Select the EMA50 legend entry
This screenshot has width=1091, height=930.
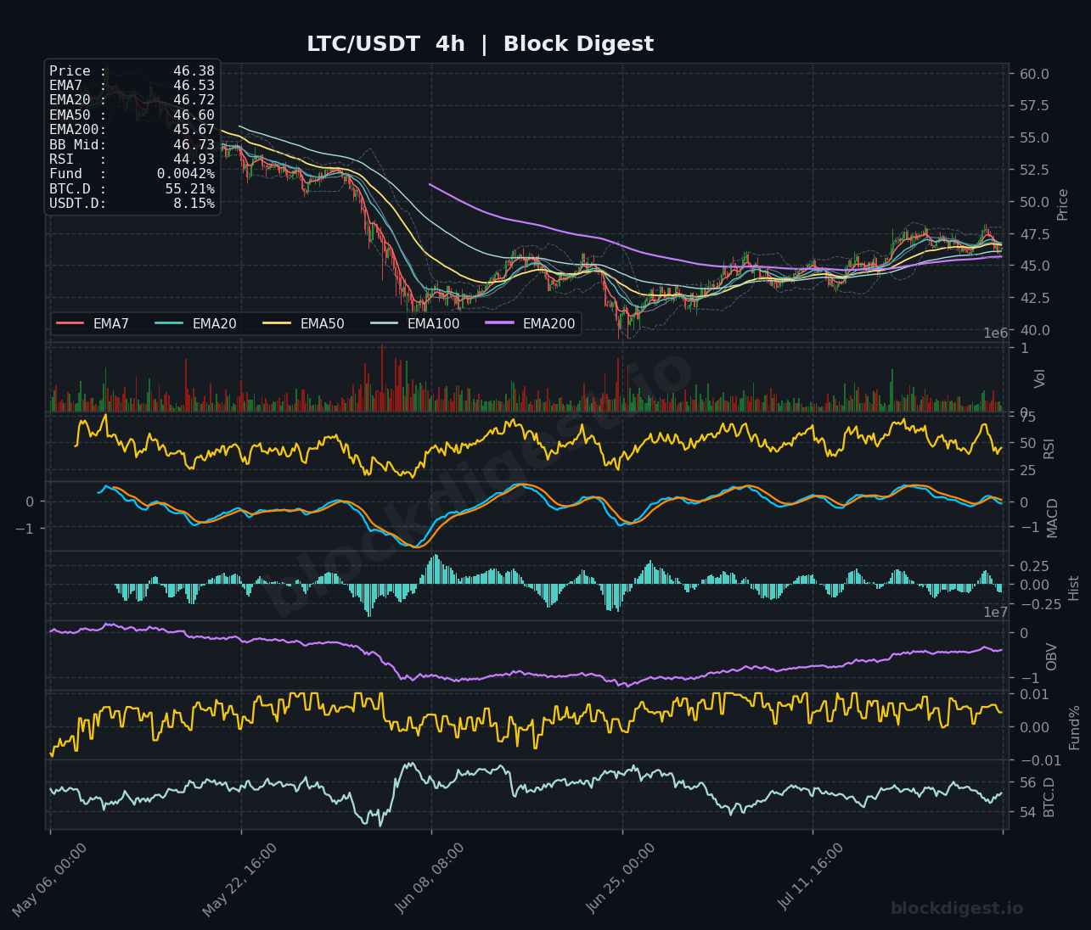304,323
